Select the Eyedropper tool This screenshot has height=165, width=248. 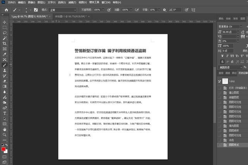point(5,54)
